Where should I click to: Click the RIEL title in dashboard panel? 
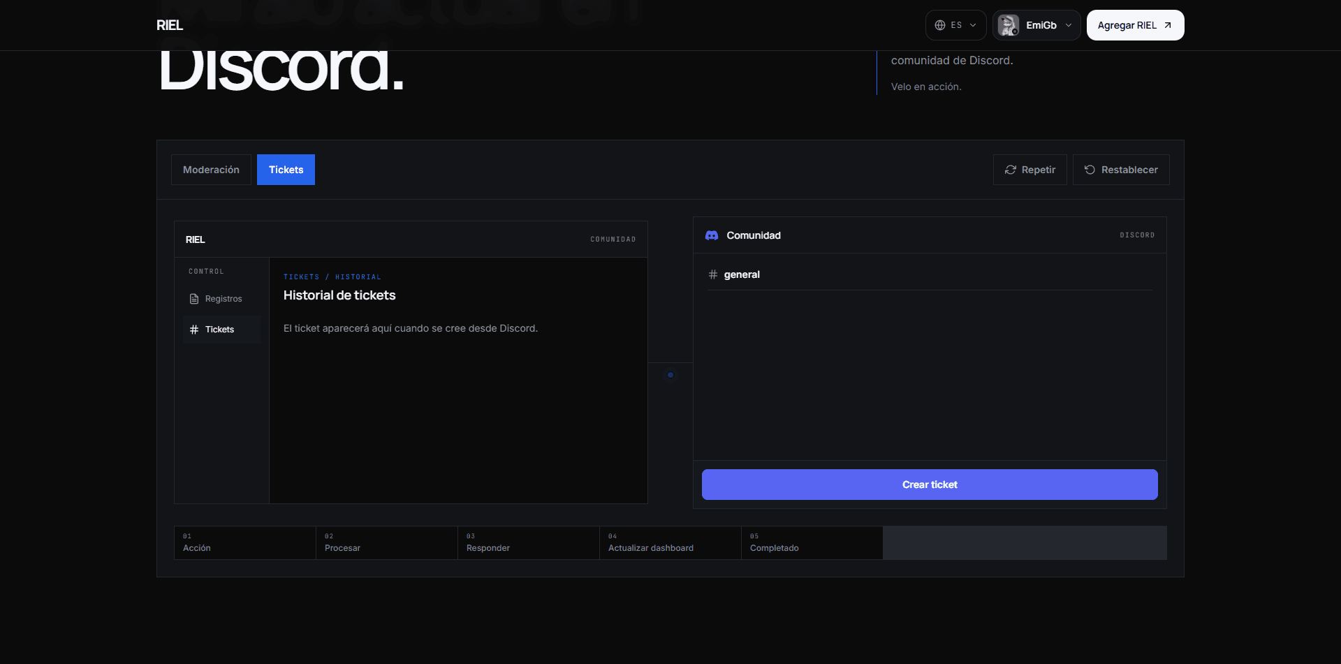click(196, 239)
